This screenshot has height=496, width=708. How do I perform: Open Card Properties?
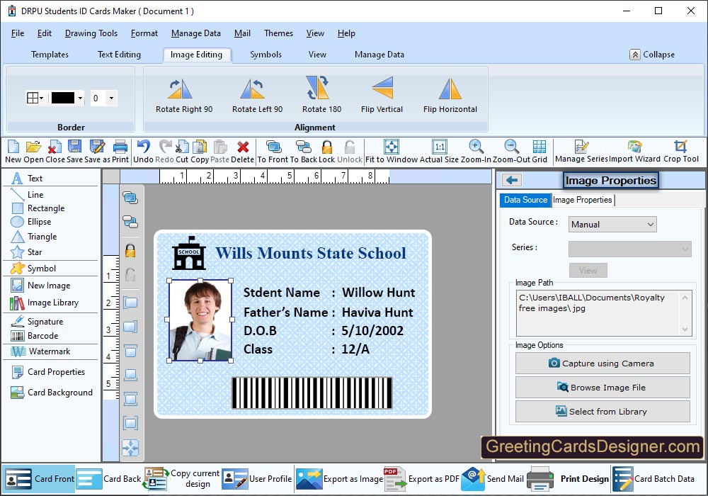coord(48,372)
